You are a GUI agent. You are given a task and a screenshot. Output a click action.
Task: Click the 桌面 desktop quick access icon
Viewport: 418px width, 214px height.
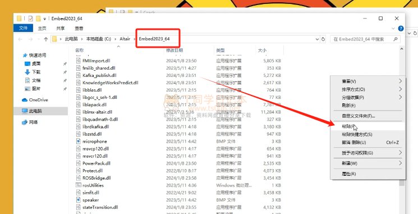(27, 63)
